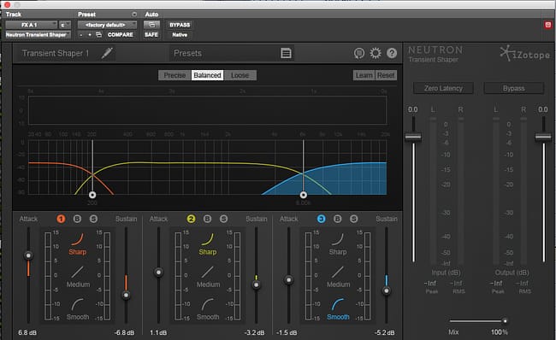Select the Balanced mode tab

(208, 75)
